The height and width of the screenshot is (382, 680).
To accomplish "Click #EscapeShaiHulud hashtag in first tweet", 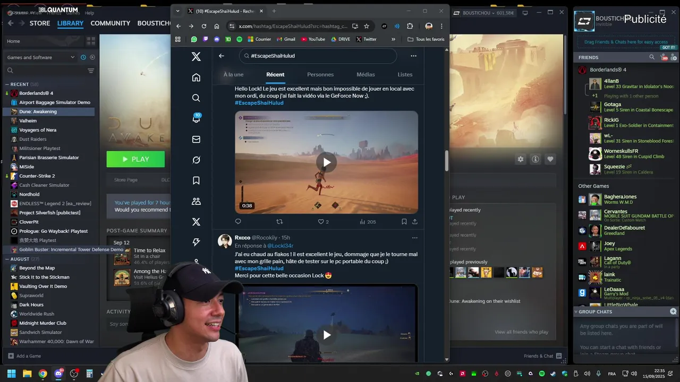I will pos(259,103).
